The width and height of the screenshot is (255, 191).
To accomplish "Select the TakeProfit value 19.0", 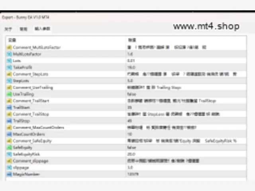I will coord(131,67).
